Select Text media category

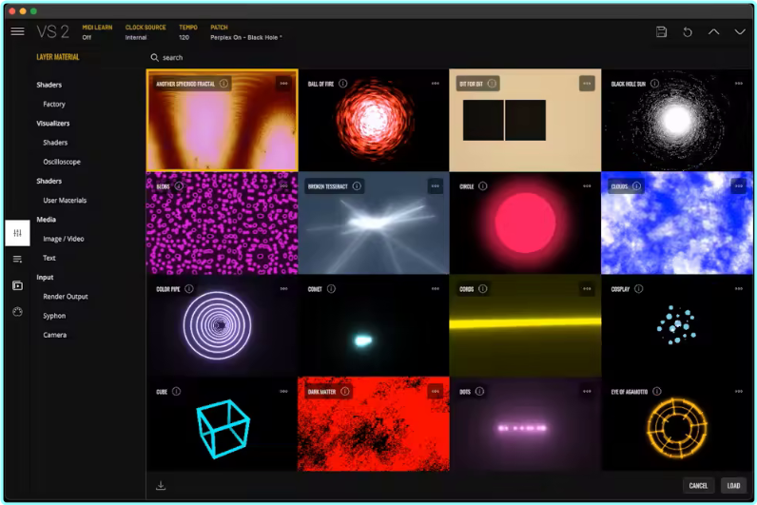point(49,258)
